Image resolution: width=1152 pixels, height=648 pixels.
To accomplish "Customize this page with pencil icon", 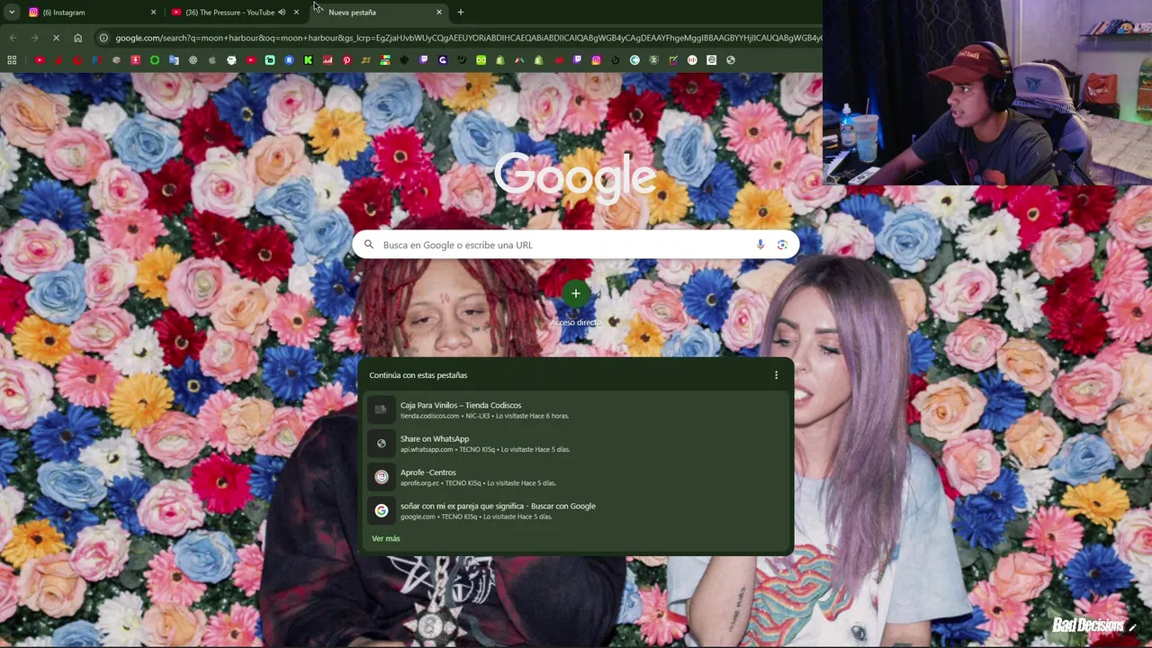I will tap(1133, 626).
